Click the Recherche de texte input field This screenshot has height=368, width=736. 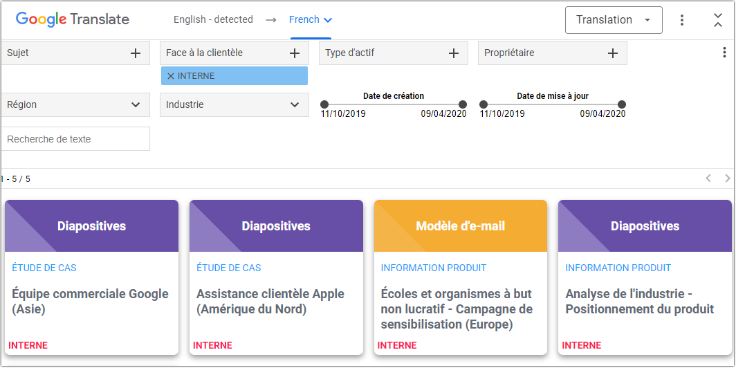[x=75, y=139]
